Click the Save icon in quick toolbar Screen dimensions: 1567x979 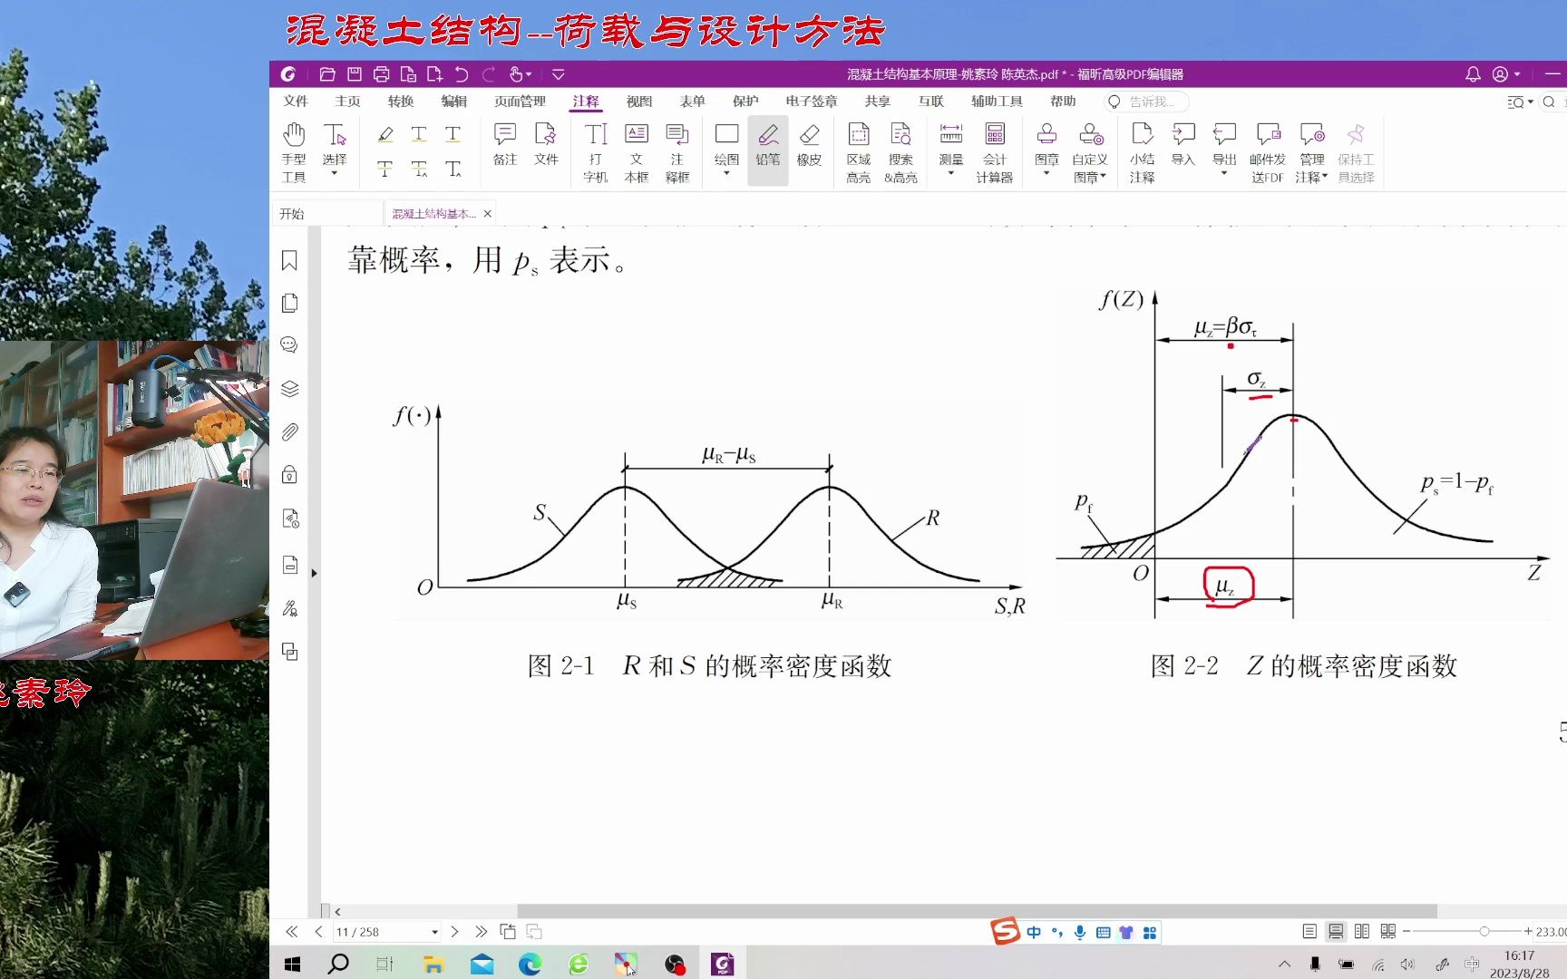(x=355, y=74)
